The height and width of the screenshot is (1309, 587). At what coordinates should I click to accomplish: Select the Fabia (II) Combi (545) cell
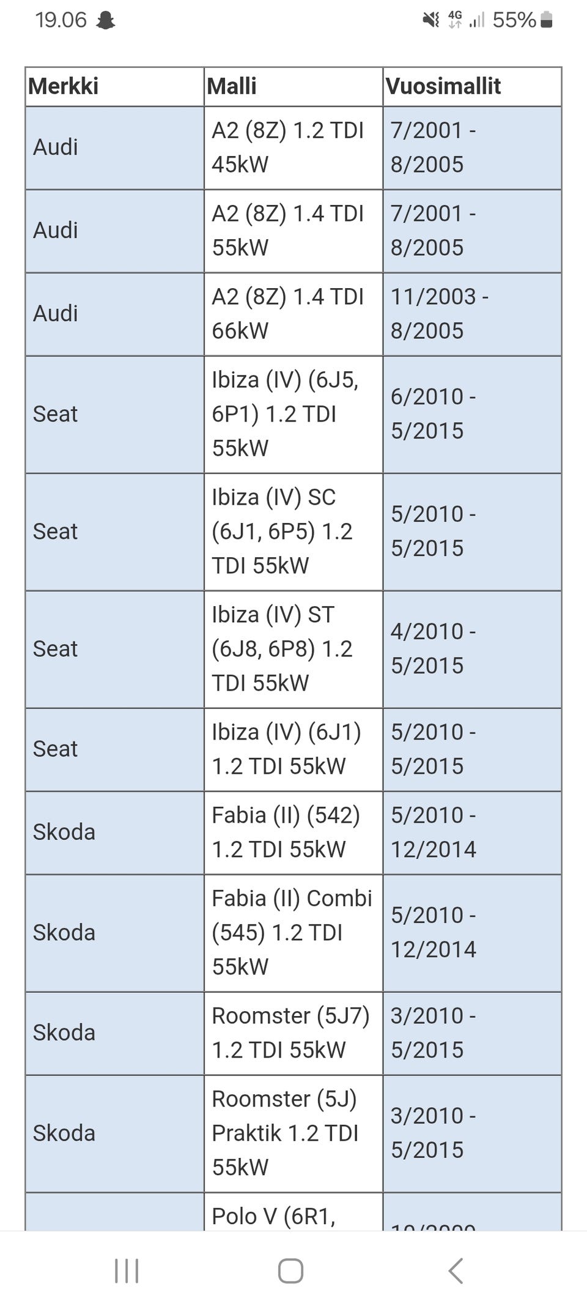point(292,933)
